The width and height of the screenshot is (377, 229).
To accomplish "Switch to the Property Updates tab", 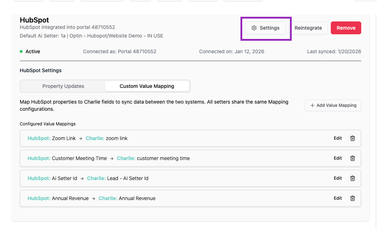I will coord(63,86).
